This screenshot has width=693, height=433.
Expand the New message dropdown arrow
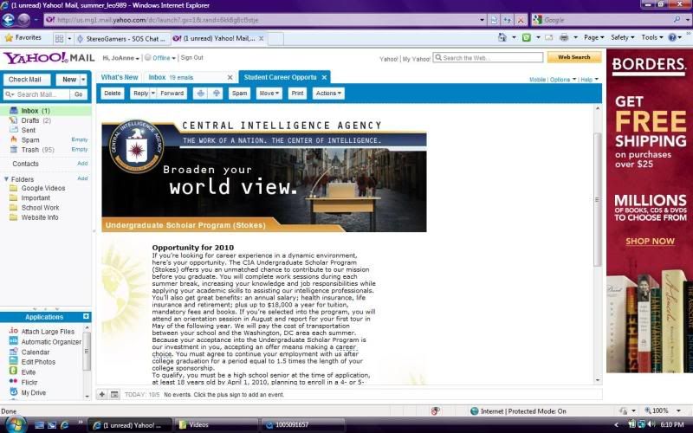coord(83,80)
